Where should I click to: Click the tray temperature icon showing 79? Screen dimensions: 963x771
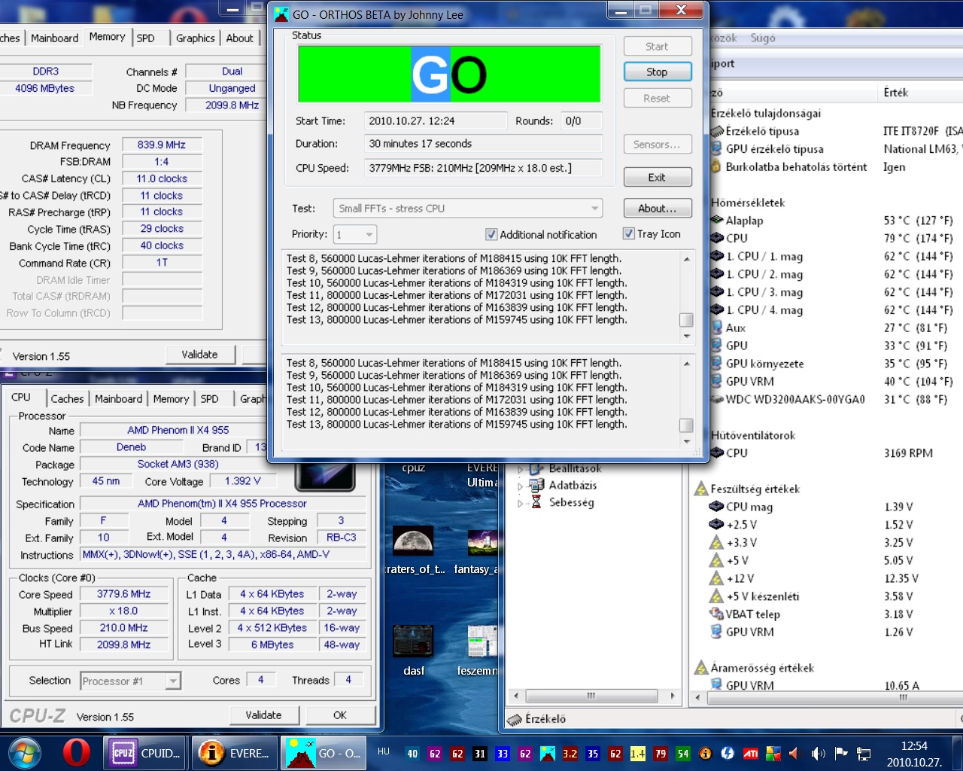point(661,753)
